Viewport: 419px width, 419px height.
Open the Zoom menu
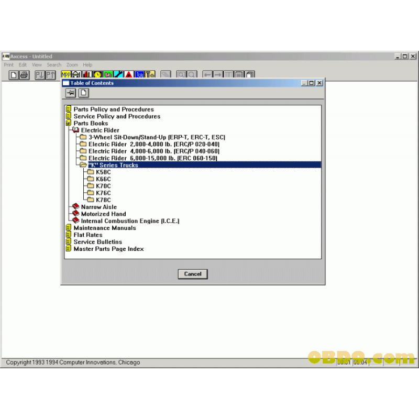(x=72, y=64)
